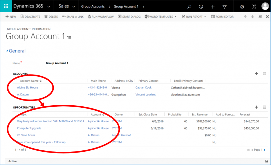Image resolution: width=271 pixels, height=165 pixels.
Task: Open the search magnifier icon
Action: click(189, 7)
